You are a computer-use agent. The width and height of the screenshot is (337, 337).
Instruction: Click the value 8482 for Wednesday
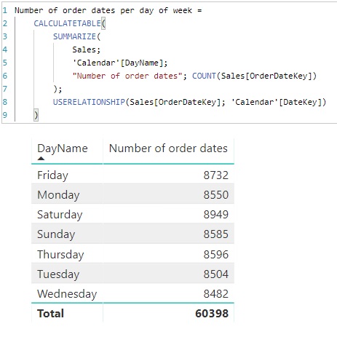(x=216, y=294)
